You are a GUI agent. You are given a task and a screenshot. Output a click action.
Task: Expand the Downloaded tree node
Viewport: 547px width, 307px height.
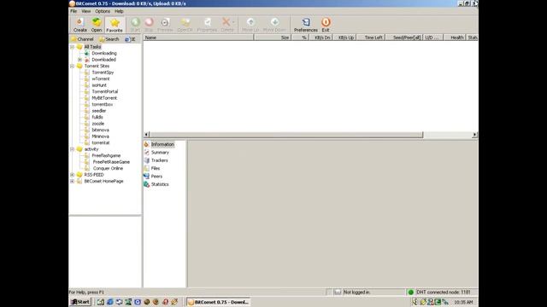tap(79, 60)
